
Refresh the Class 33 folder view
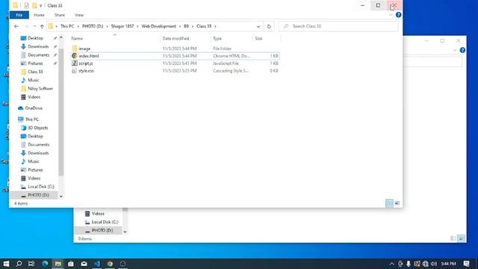click(269, 27)
